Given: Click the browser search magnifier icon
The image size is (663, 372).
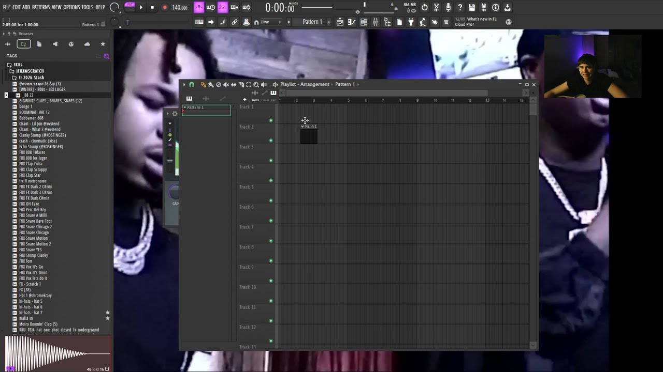Looking at the screenshot, I should coord(106,56).
